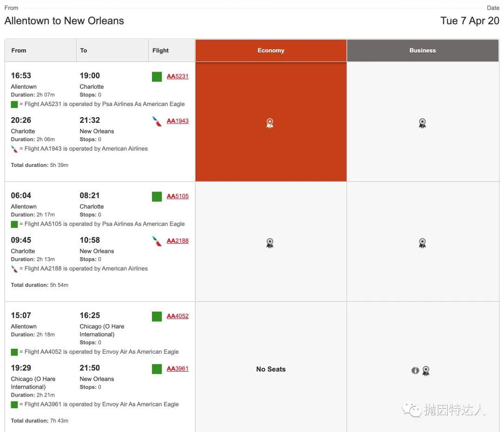
Task: Click American Airlines logo beside AA2188
Action: click(x=157, y=241)
